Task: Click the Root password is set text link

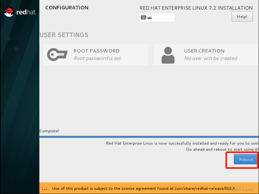Action: click(97, 59)
